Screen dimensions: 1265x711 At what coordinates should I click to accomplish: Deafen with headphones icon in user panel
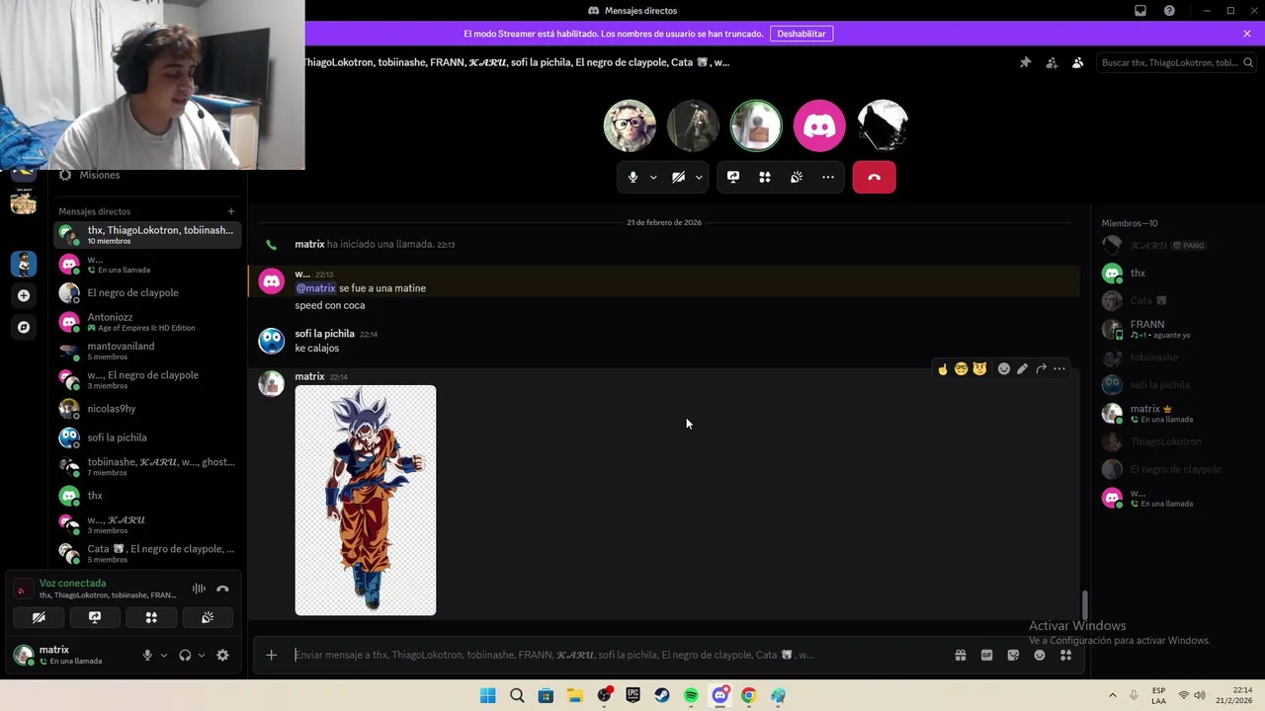185,655
